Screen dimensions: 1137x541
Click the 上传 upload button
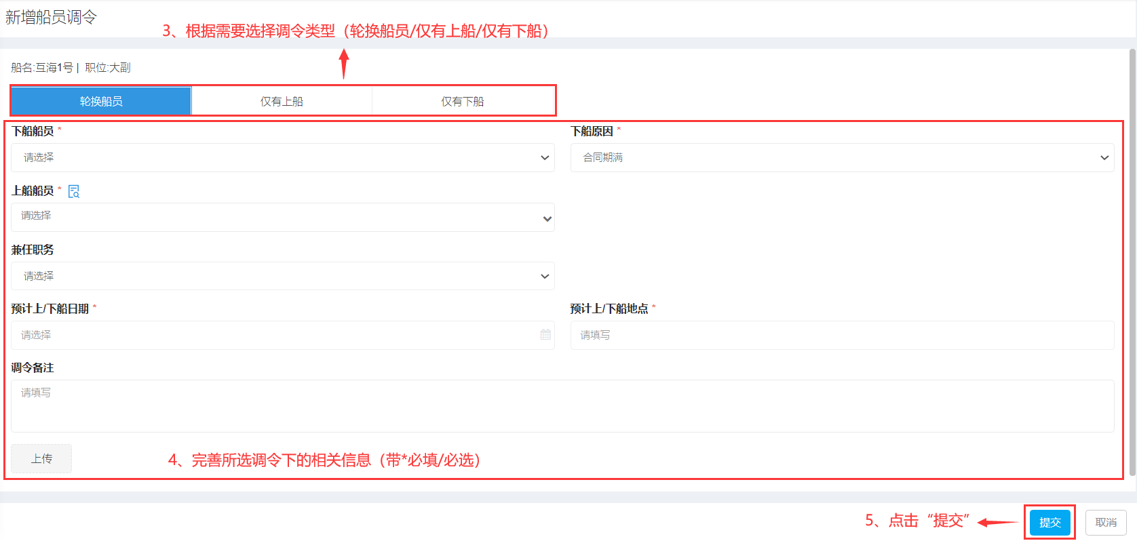click(41, 459)
